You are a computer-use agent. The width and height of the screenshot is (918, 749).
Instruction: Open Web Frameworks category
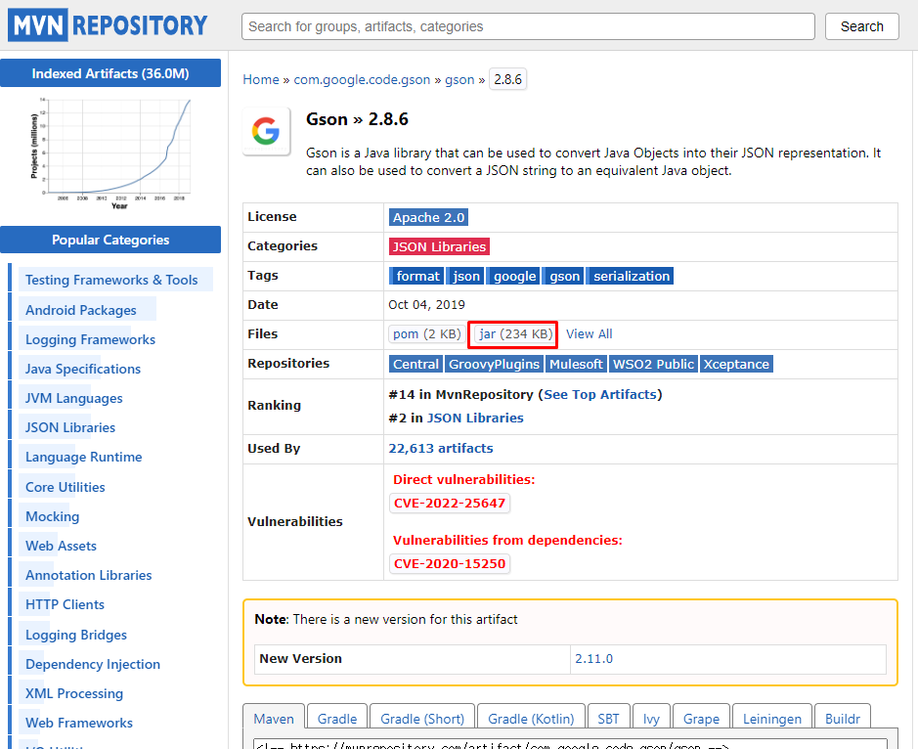point(78,723)
